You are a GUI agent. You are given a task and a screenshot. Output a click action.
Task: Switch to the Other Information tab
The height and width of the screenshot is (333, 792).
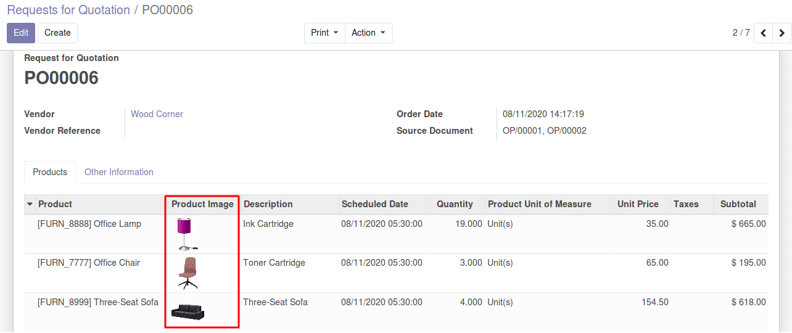point(119,172)
